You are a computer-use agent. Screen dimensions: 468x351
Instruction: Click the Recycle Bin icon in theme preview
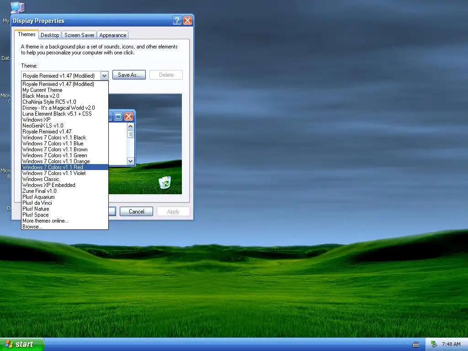point(165,182)
